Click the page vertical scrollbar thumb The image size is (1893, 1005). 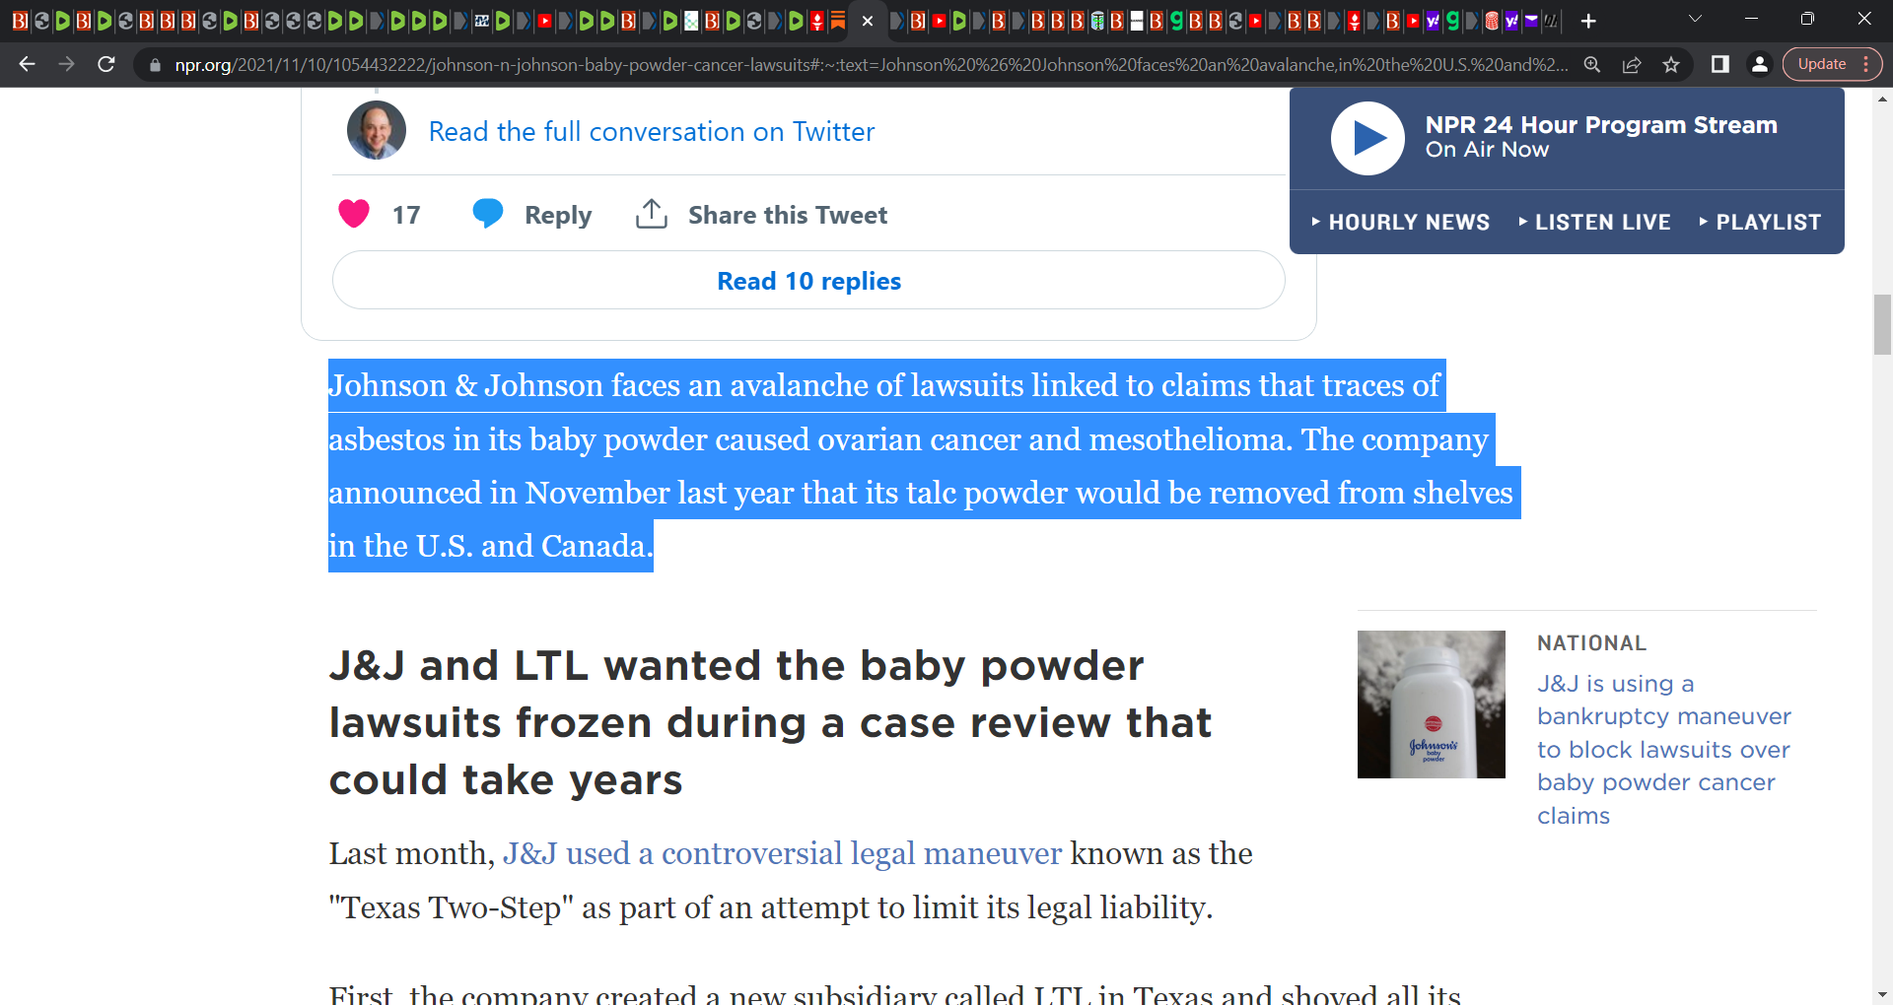pos(1883,324)
